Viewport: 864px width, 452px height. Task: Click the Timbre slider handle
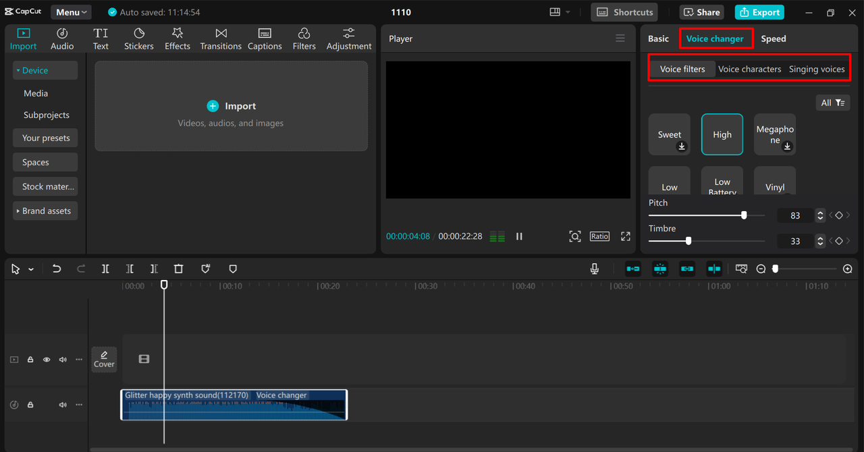tap(688, 241)
